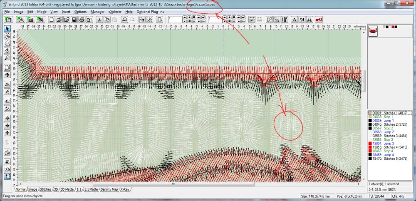Click the Open folder icon
416x201 pixels.
[59, 20]
